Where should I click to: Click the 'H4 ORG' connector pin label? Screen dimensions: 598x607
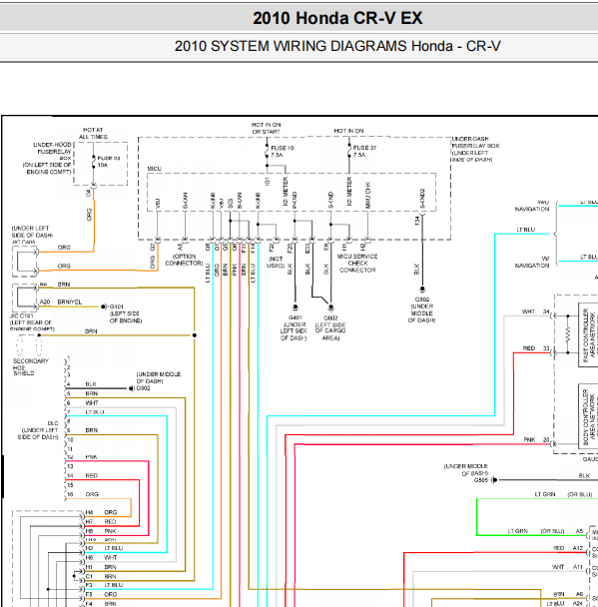(x=101, y=512)
